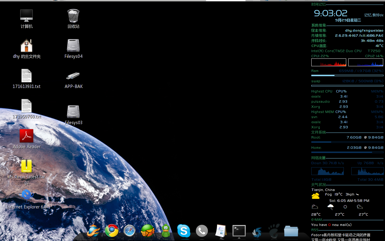
Task: Click the rain forecast icon
Action: tap(330, 207)
